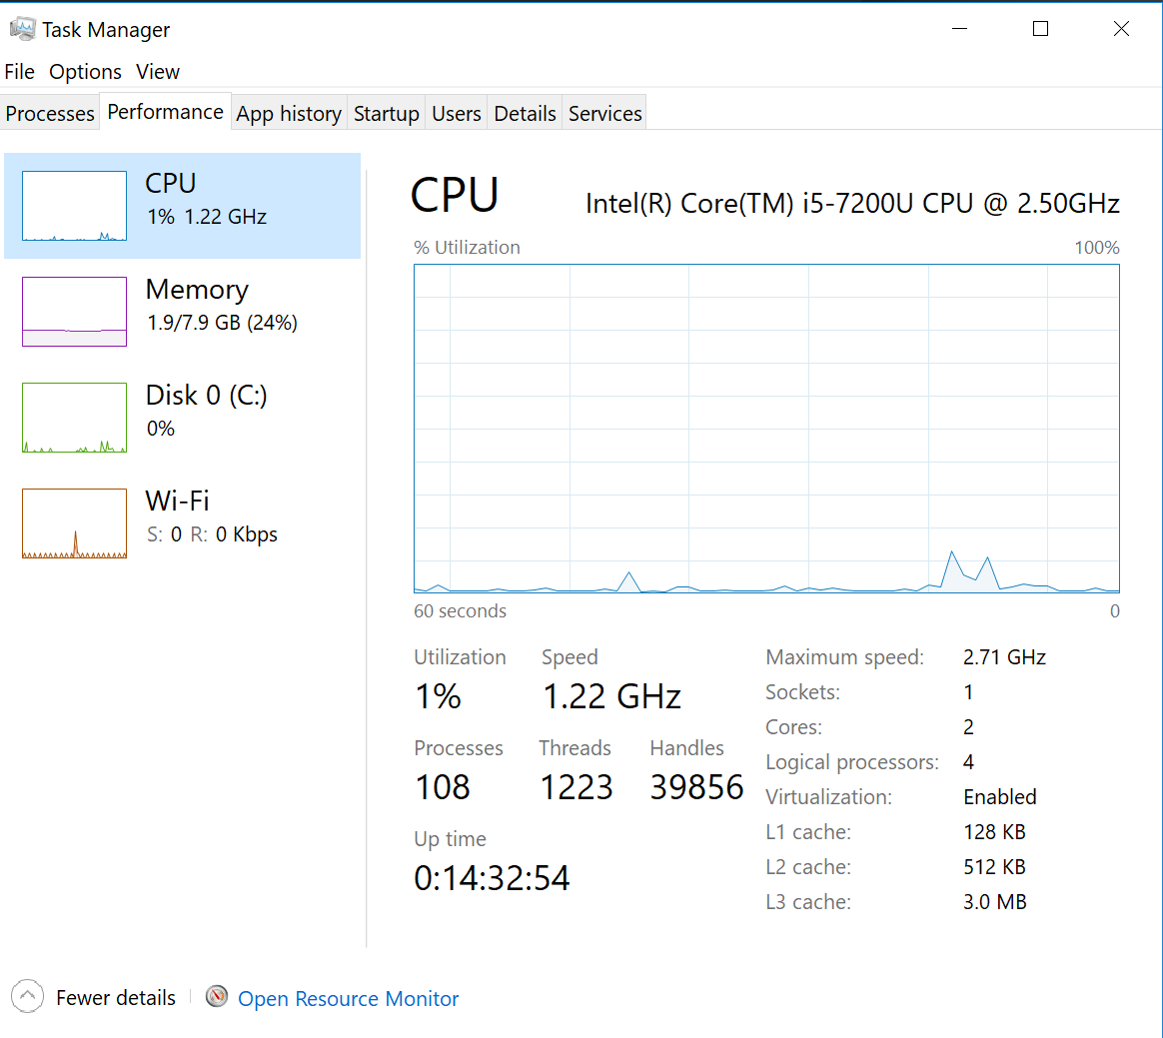Viewport: 1163px width, 1038px height.
Task: Switch to the Processes tab
Action: click(x=49, y=113)
